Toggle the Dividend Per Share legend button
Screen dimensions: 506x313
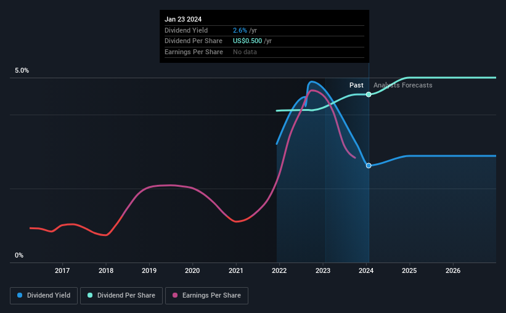point(121,296)
